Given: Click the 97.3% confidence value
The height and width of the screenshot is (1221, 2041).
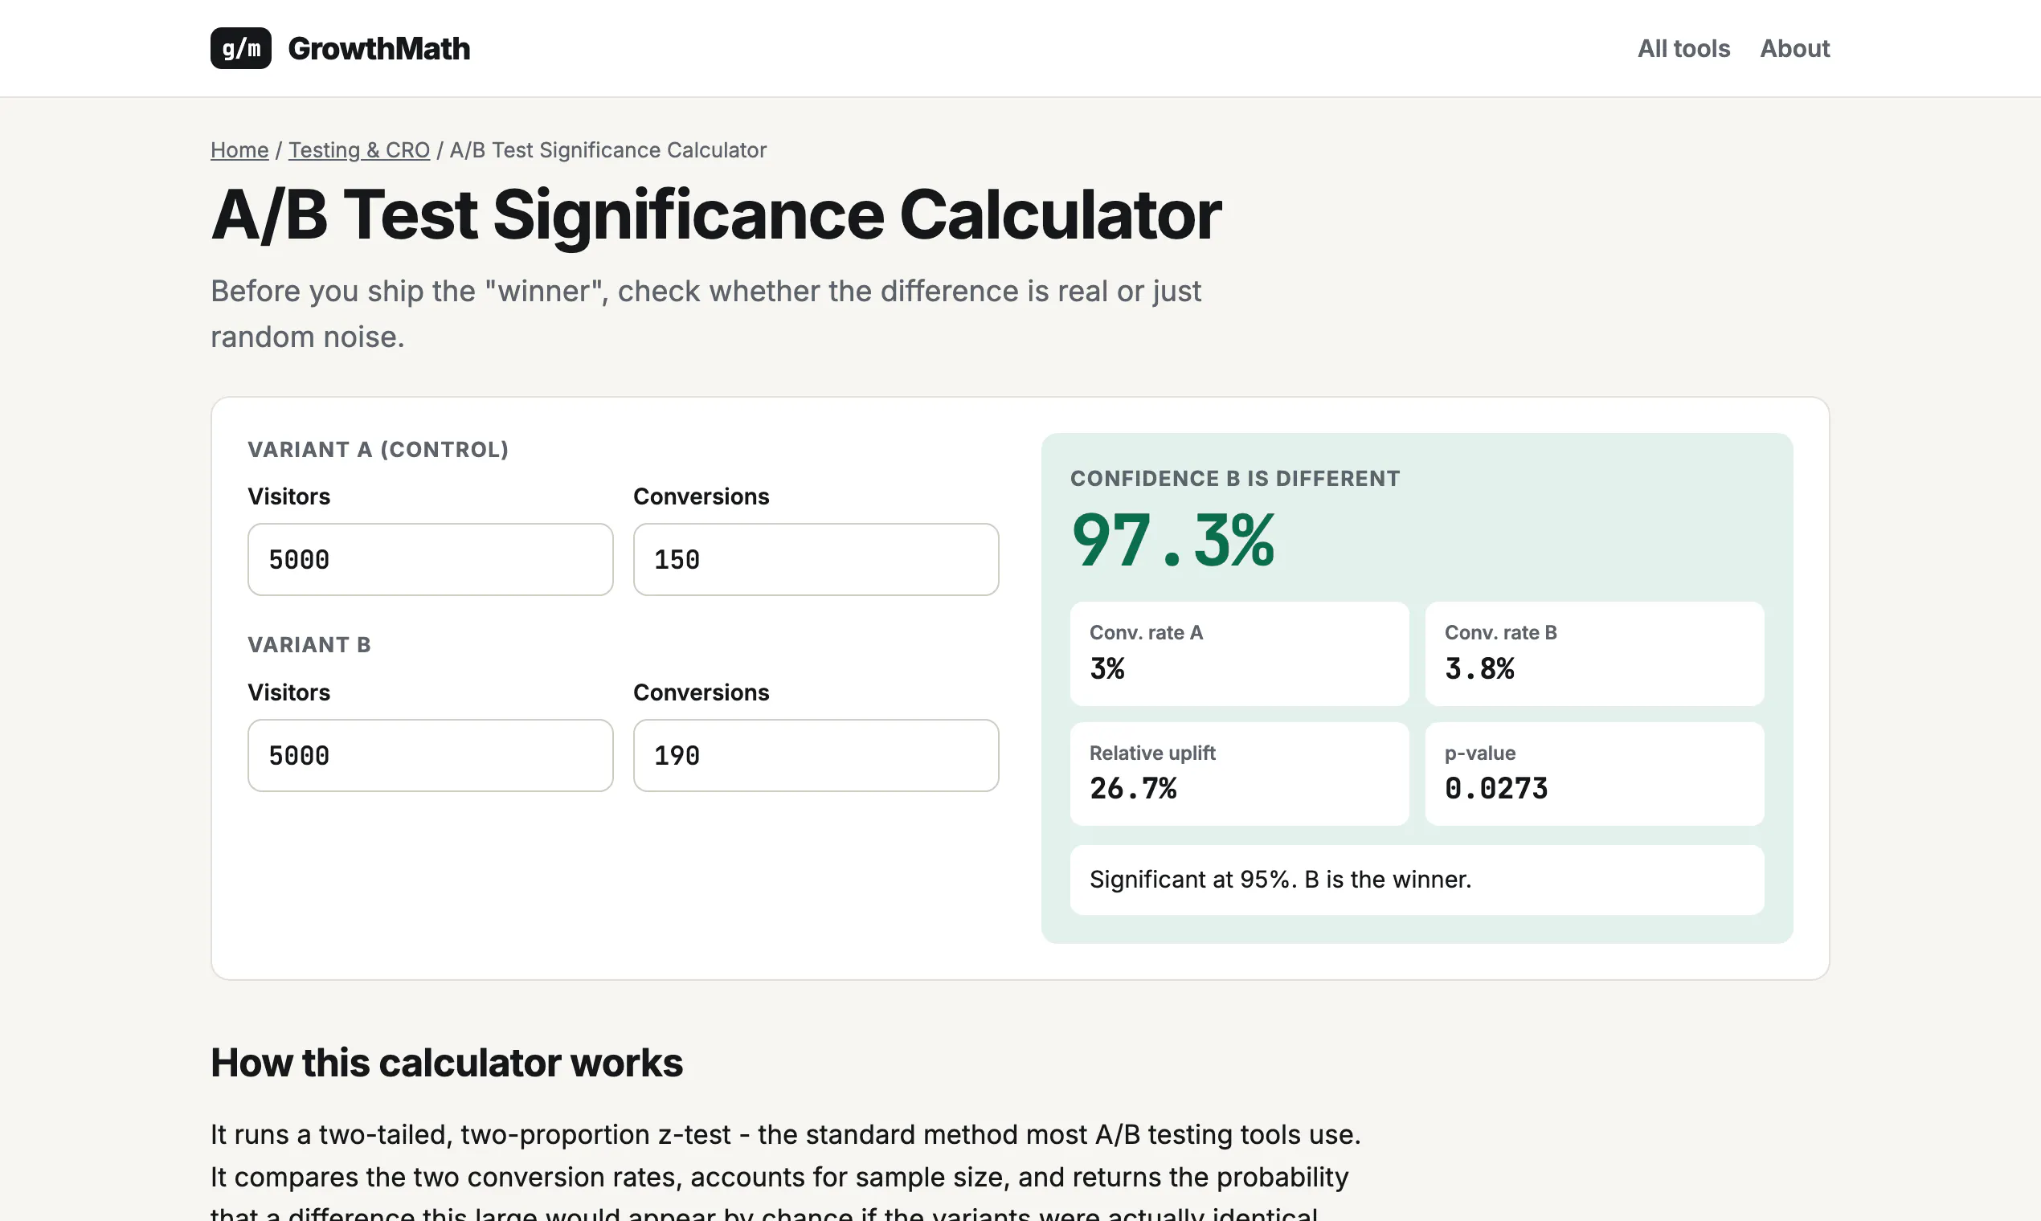Looking at the screenshot, I should click(x=1172, y=541).
